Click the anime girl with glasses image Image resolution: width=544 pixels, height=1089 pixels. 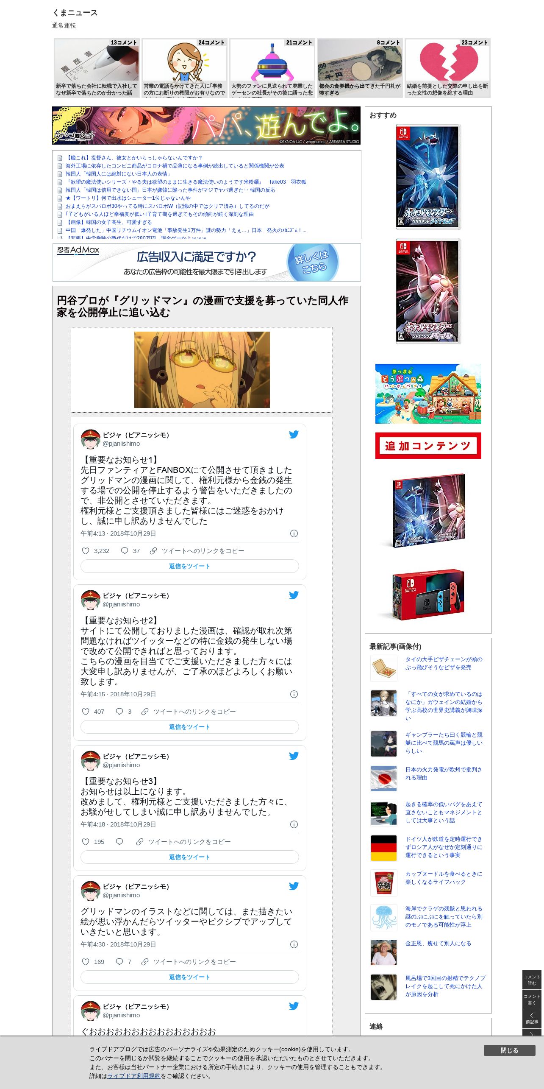click(x=202, y=370)
